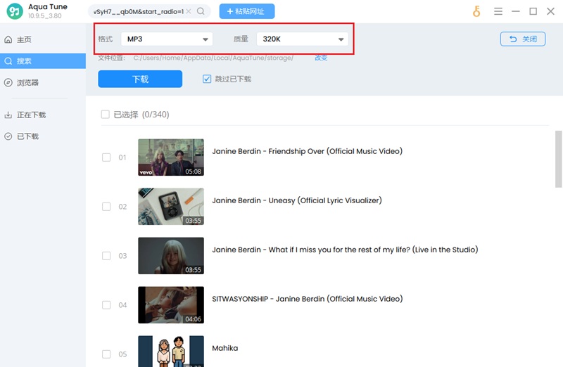
Task: Click the Aqua Tune logo icon
Action: point(15,11)
